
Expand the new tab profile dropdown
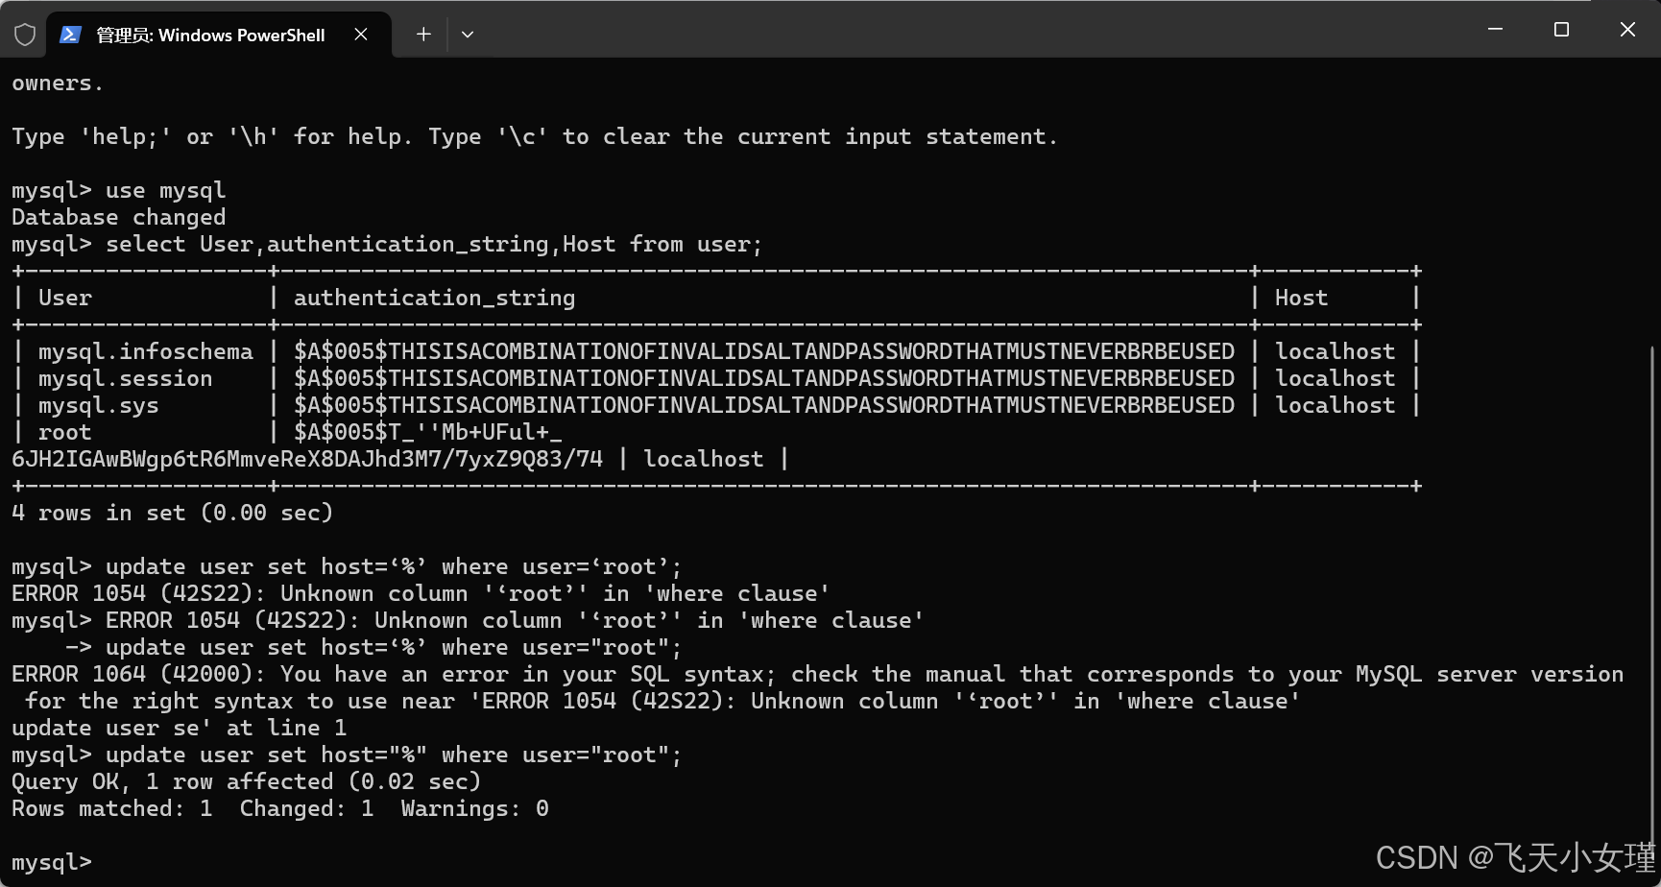pyautogui.click(x=468, y=35)
